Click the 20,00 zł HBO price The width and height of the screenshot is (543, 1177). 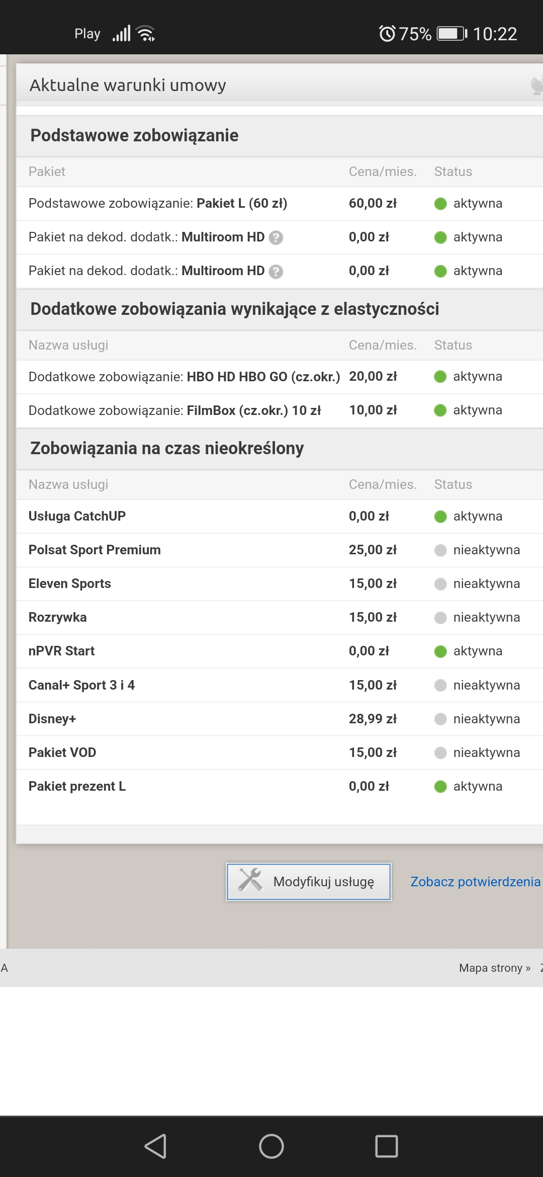pos(373,376)
